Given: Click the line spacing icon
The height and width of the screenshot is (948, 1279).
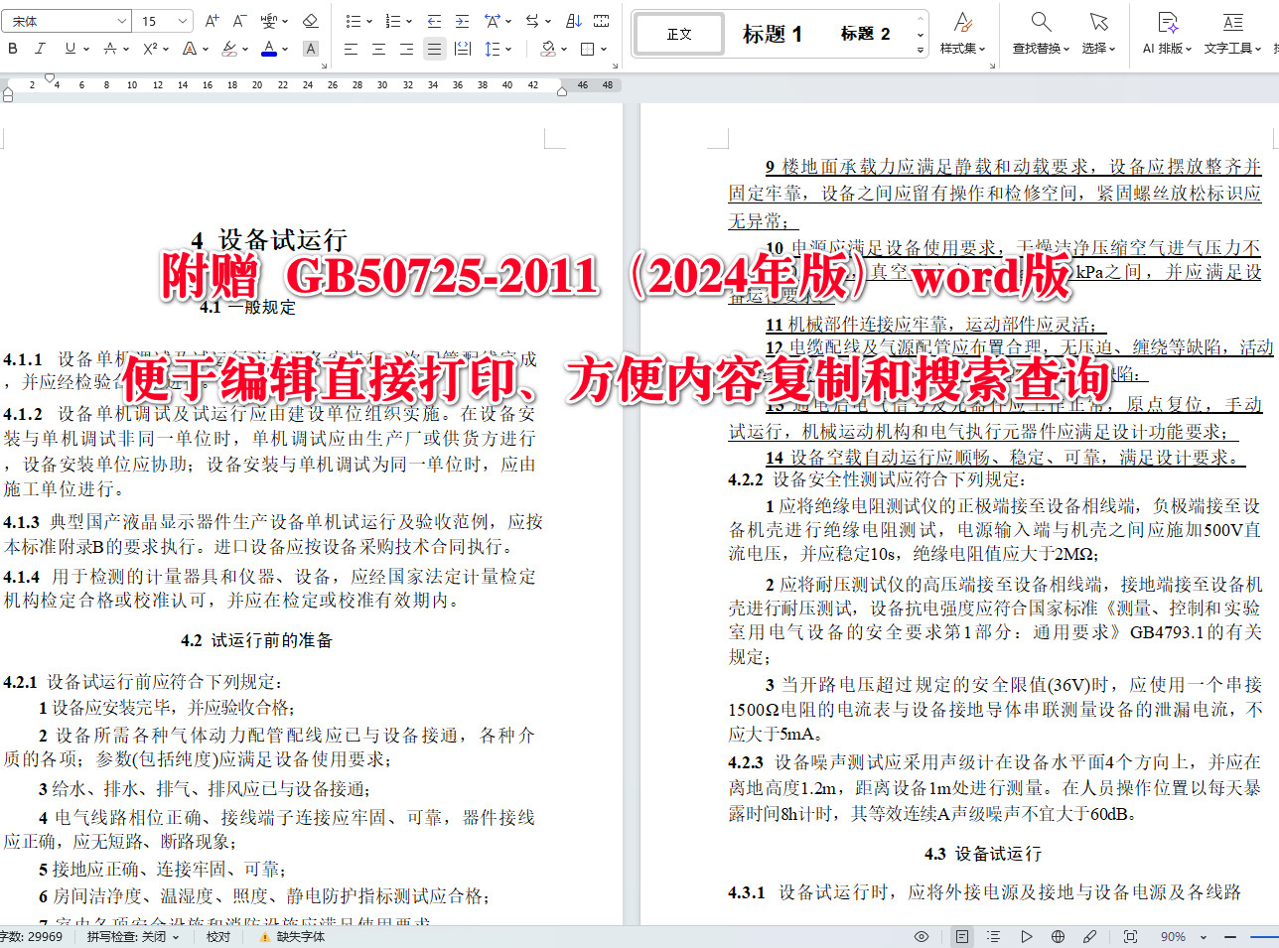Looking at the screenshot, I should (x=493, y=49).
